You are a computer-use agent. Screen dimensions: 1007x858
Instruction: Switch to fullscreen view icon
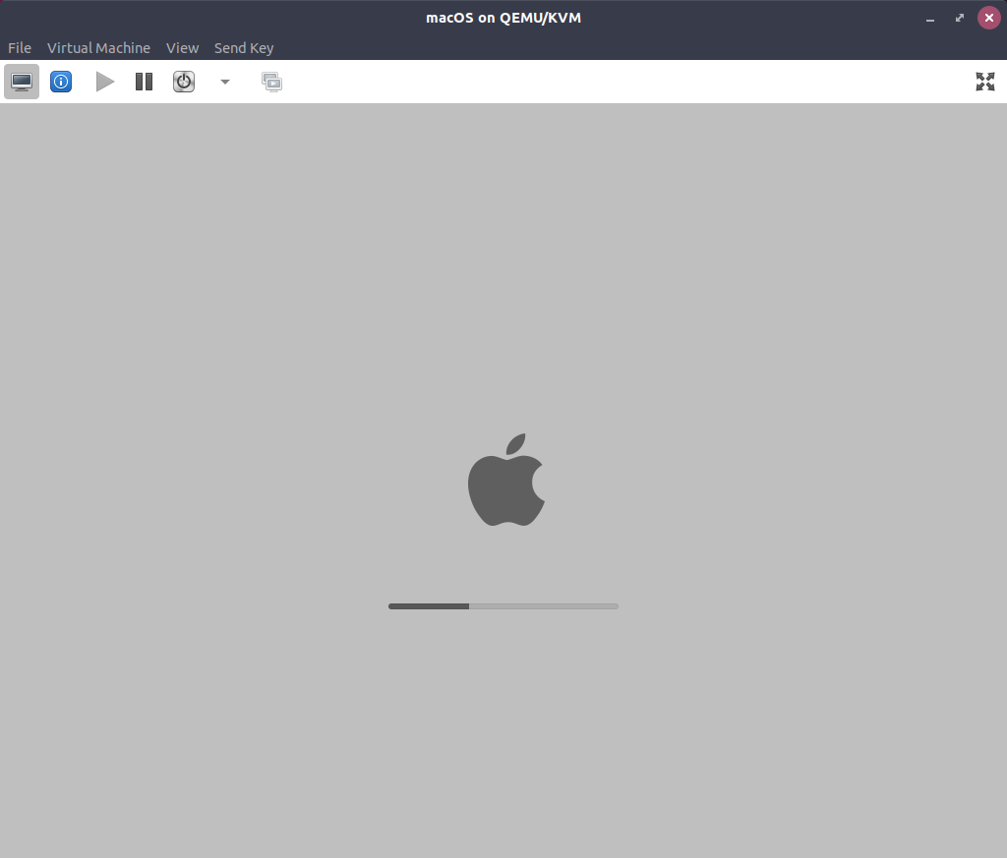(985, 82)
